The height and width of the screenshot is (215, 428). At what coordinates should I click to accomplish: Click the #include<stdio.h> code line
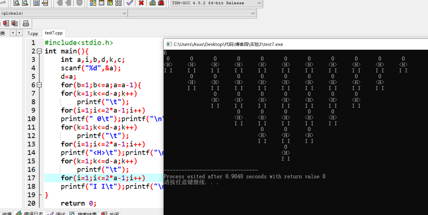(x=79, y=43)
